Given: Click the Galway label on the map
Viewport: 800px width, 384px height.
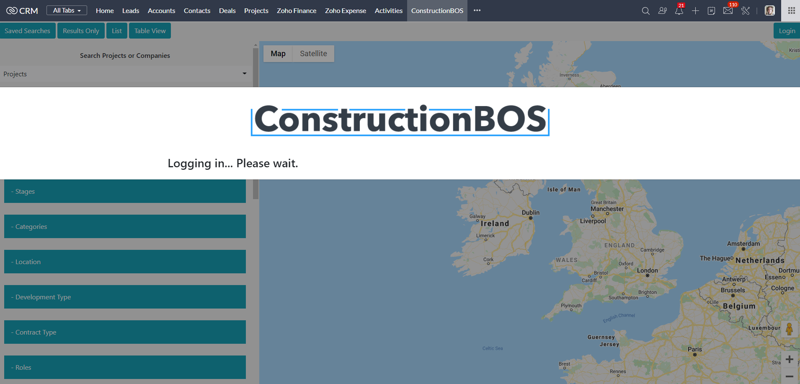Looking at the screenshot, I should [x=477, y=216].
